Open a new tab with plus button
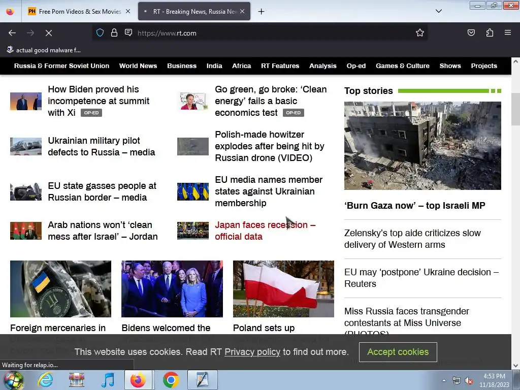 (x=262, y=12)
